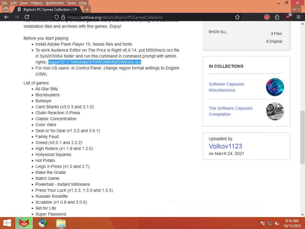Click 'Hollywood Squares' list entry
This screenshot has width=305, height=229.
[53, 154]
